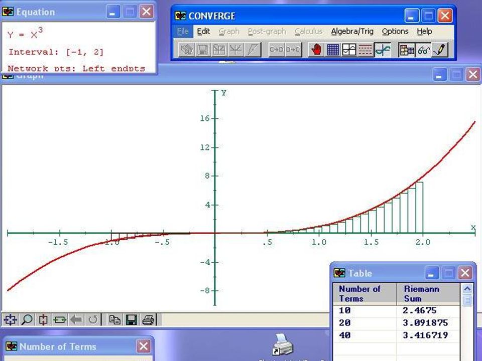Open the Help menu
This screenshot has height=361, width=482.
[425, 31]
